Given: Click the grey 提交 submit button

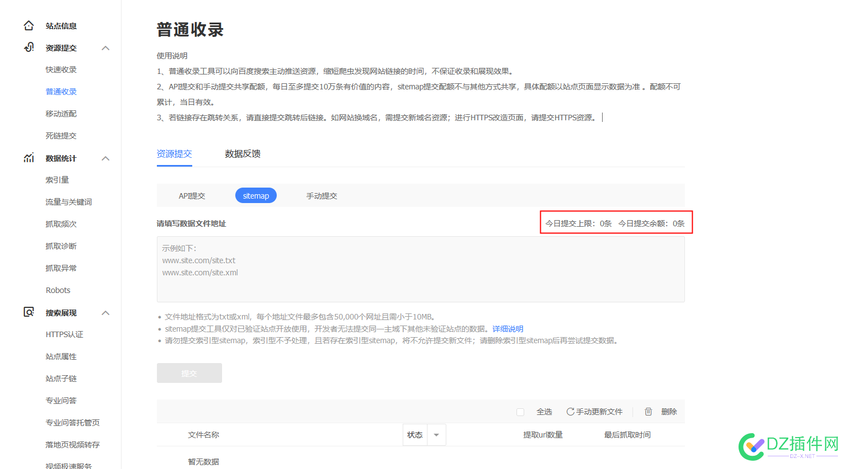Looking at the screenshot, I should click(189, 373).
